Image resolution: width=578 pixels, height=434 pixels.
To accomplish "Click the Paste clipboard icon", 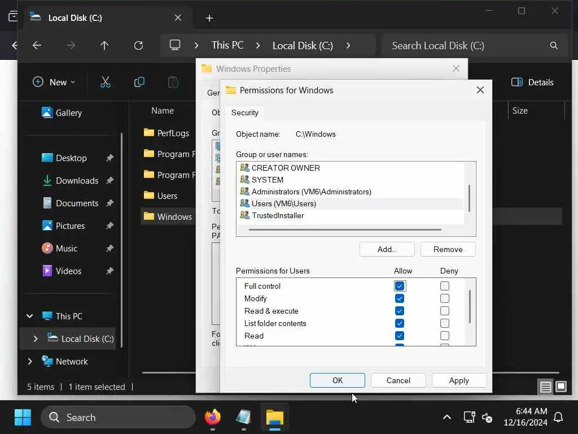I will coord(173,82).
